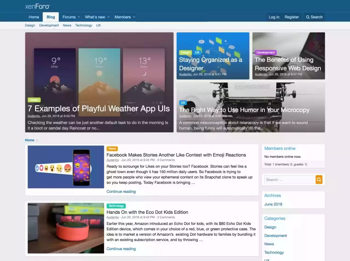This screenshot has width=350, height=261.
Task: Open Facebook Makes Stories article title
Action: (x=176, y=155)
